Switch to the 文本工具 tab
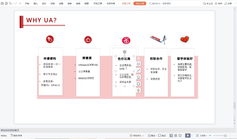 [x=140, y=4]
